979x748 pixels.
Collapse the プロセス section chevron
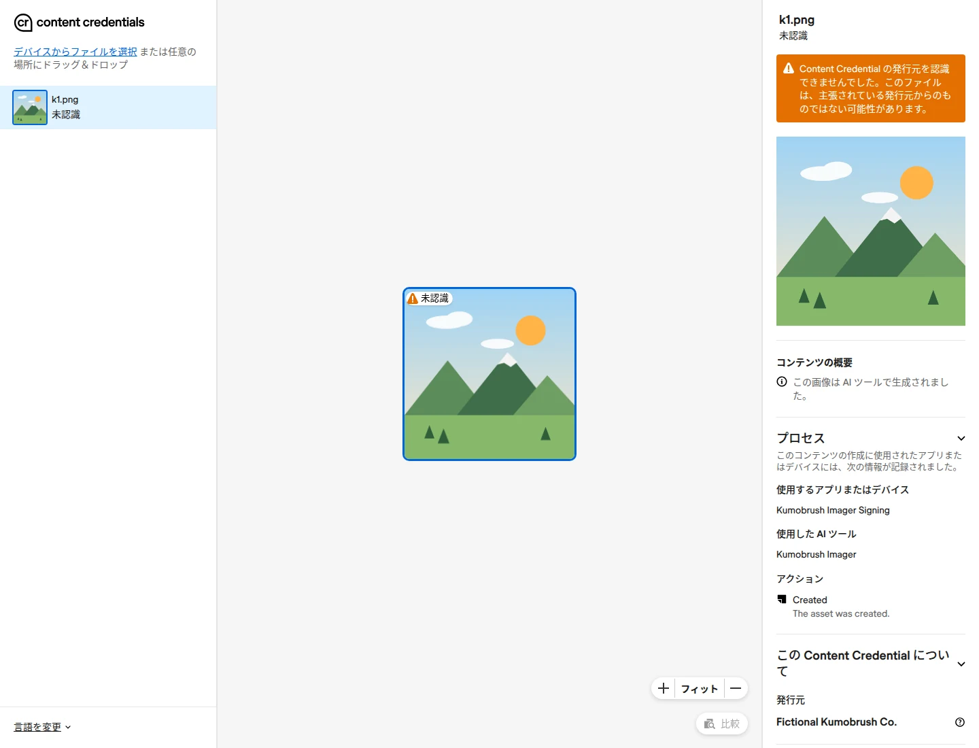(x=961, y=438)
